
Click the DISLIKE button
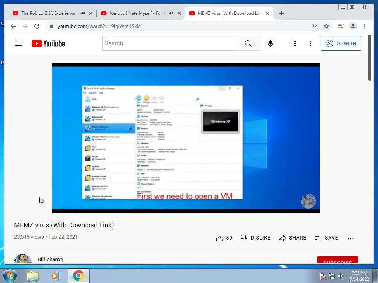(x=255, y=238)
